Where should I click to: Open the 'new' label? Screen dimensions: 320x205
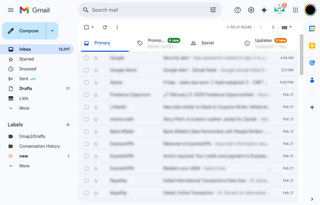point(37,156)
